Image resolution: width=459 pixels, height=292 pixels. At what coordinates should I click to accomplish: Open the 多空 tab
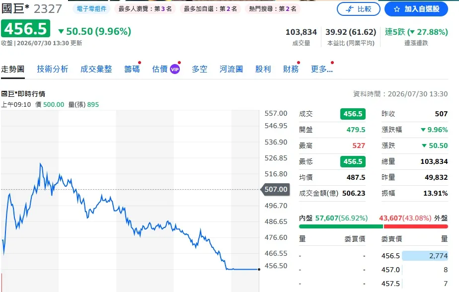pyautogui.click(x=199, y=70)
